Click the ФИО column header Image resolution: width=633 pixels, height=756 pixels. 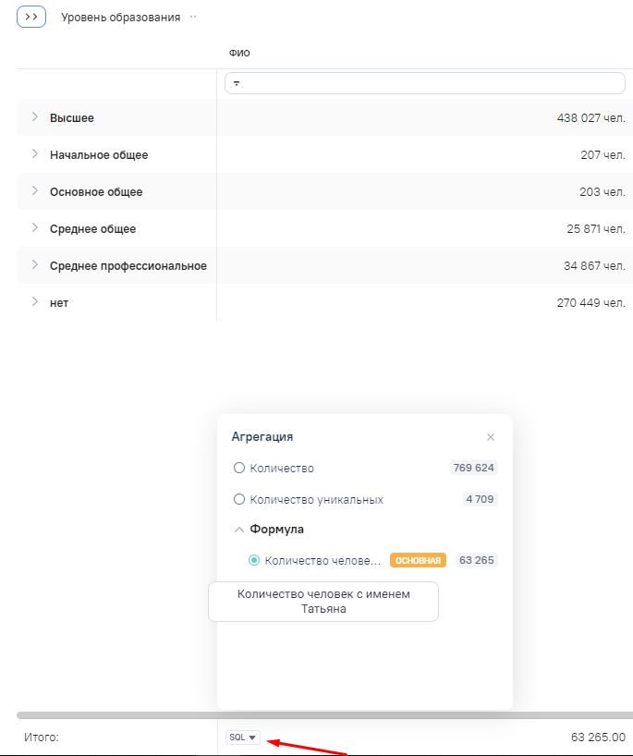(x=239, y=53)
